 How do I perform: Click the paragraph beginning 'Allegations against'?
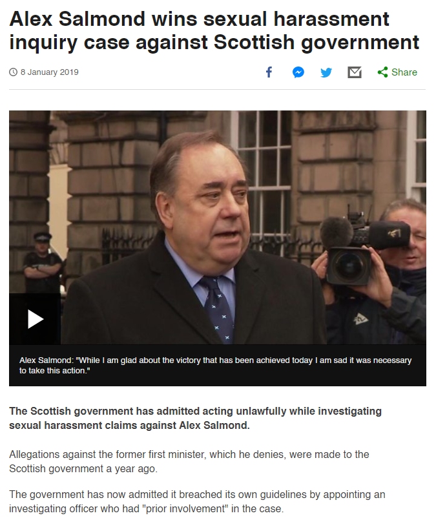pos(189,461)
